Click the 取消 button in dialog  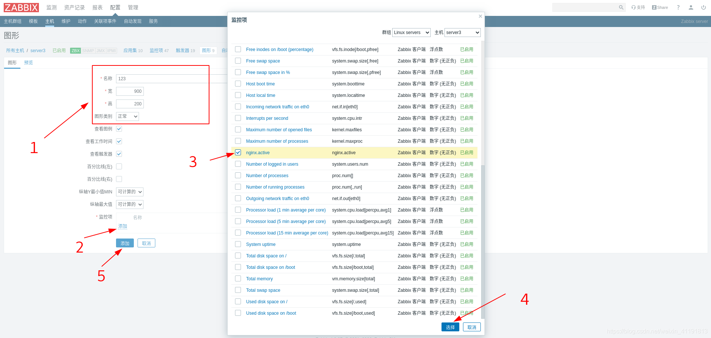[x=472, y=327]
